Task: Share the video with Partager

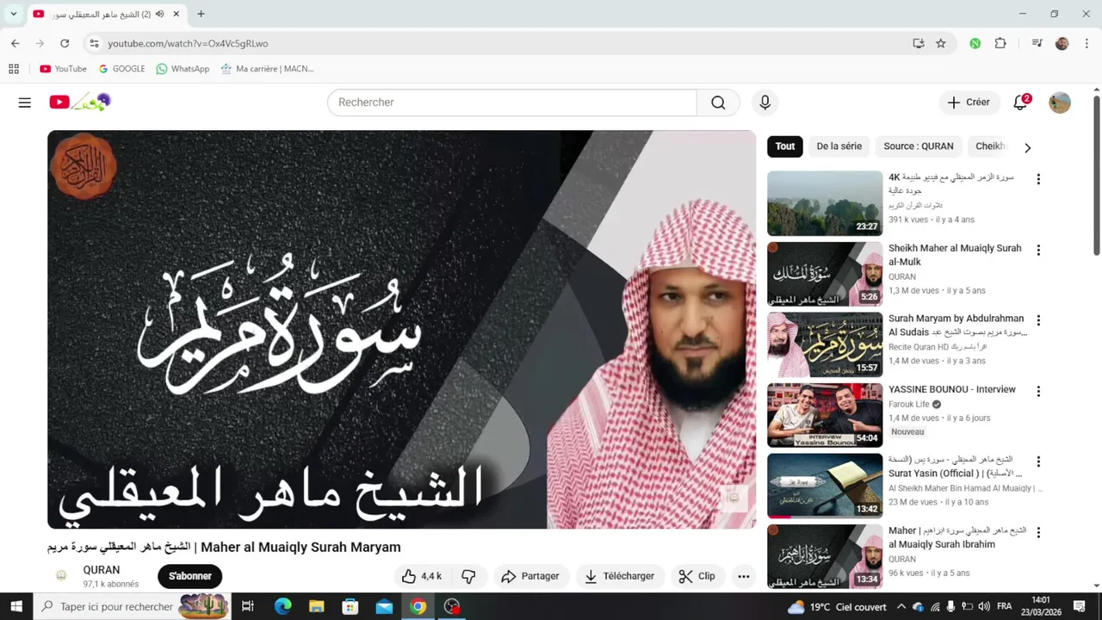Action: coord(530,576)
